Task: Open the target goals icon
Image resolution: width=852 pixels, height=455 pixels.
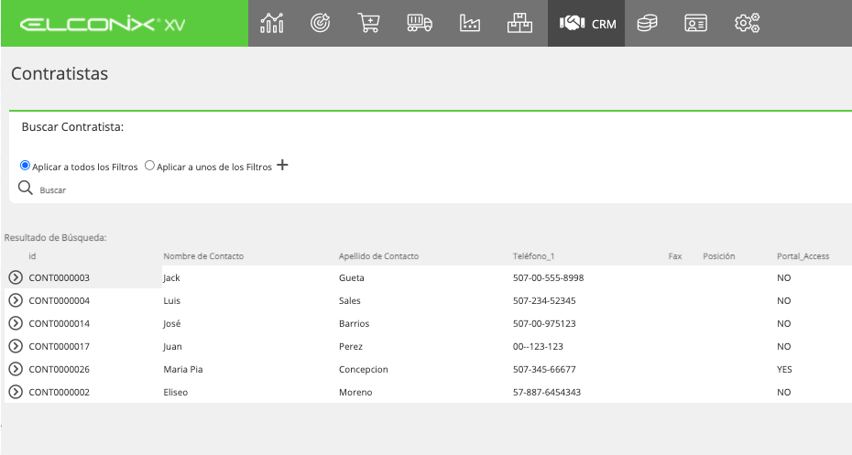Action: [x=320, y=23]
